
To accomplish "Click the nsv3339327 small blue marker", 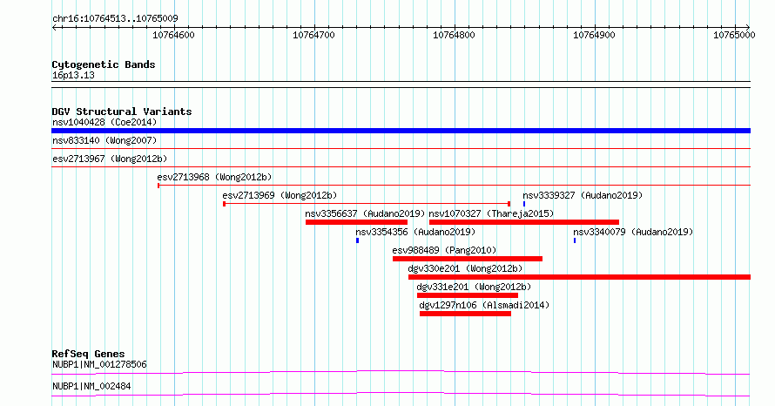I will coord(524,204).
